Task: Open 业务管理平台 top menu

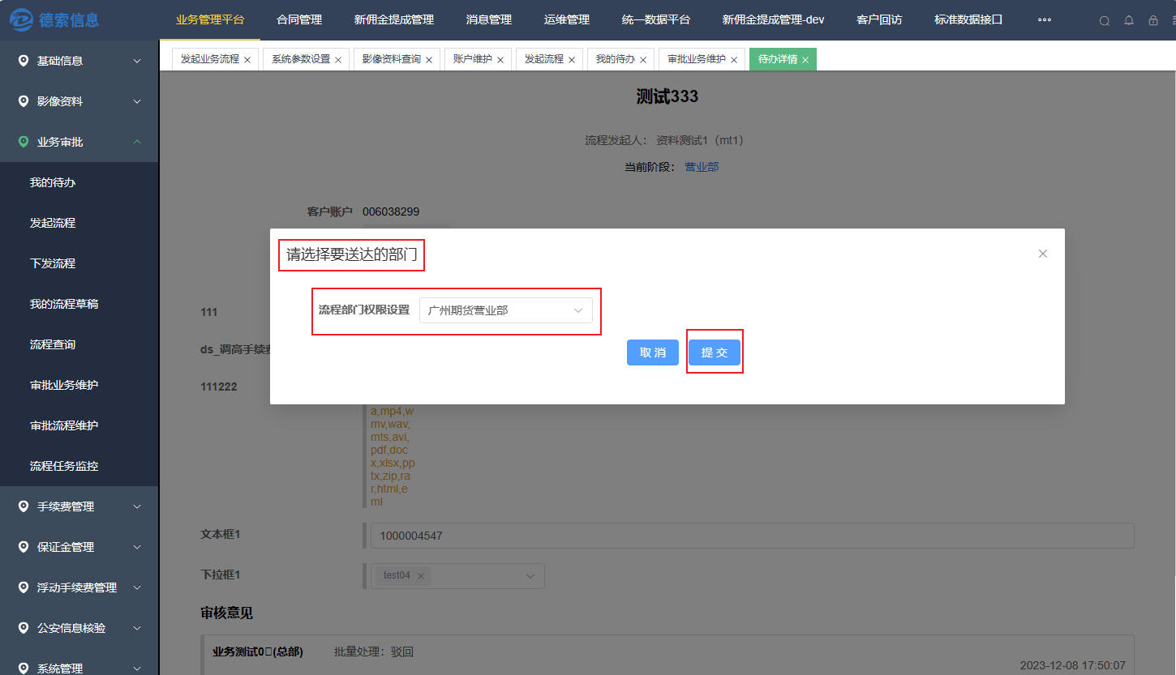Action: pyautogui.click(x=210, y=19)
